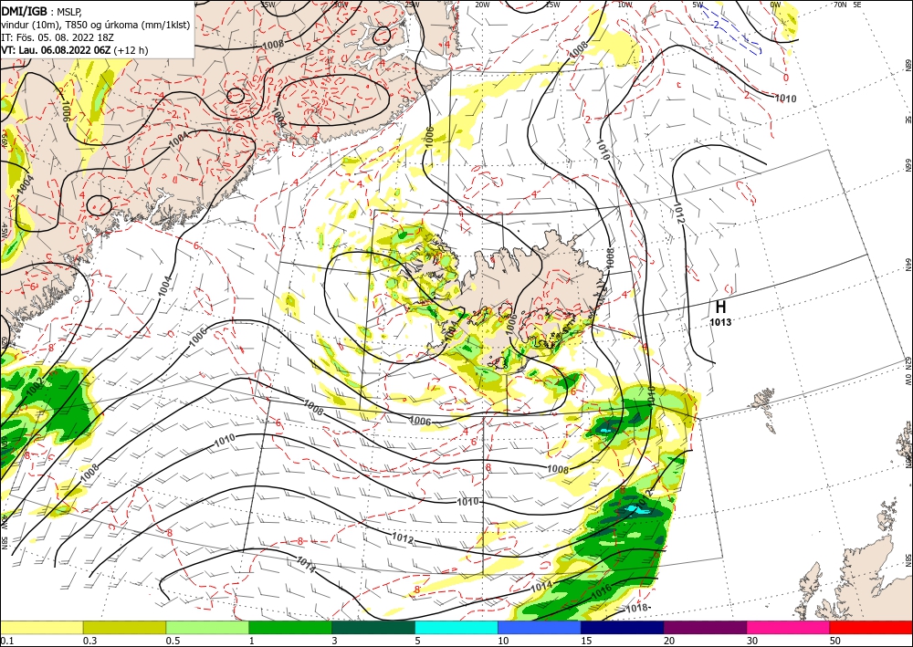This screenshot has height=647, width=913.
Task: Click the '70N 5E' corner grid label
Action: click(x=846, y=5)
